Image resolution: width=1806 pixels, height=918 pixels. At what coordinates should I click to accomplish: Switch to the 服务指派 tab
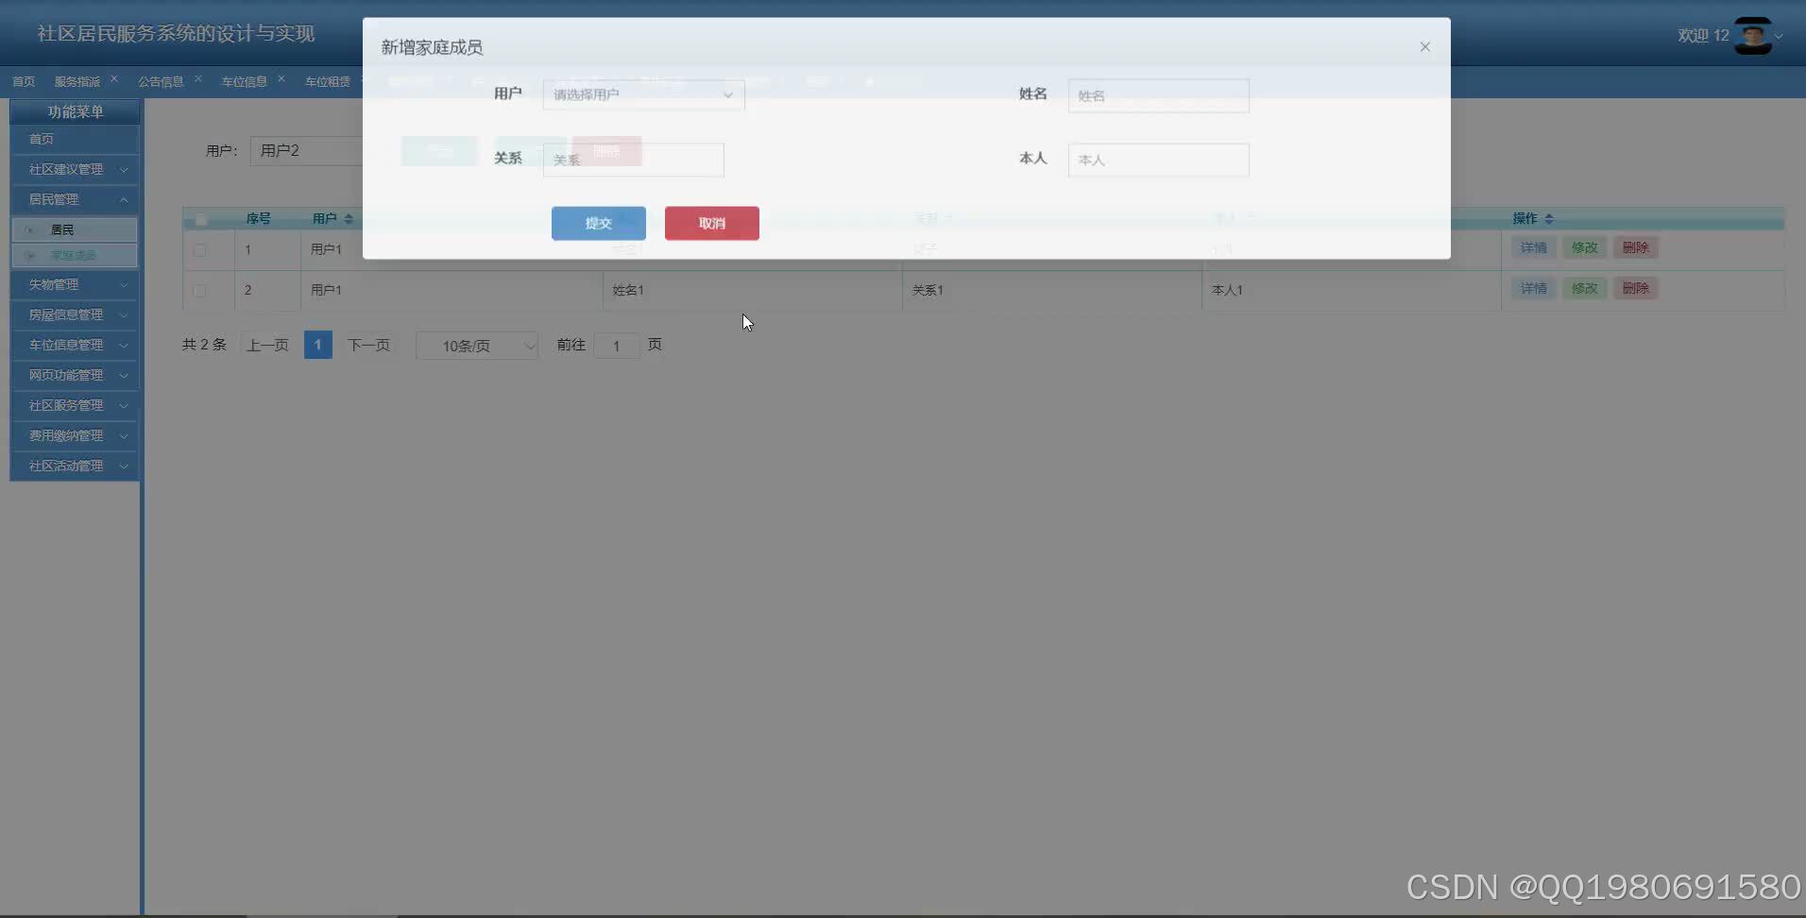point(77,82)
